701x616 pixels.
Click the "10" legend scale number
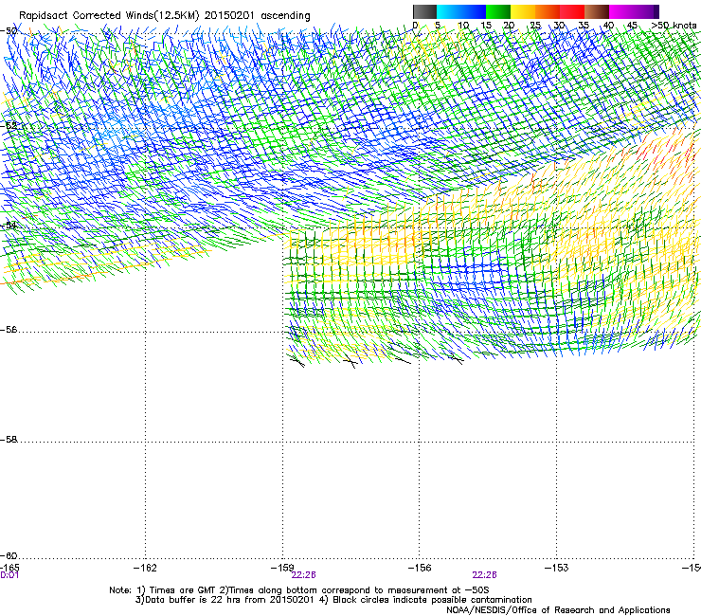463,26
